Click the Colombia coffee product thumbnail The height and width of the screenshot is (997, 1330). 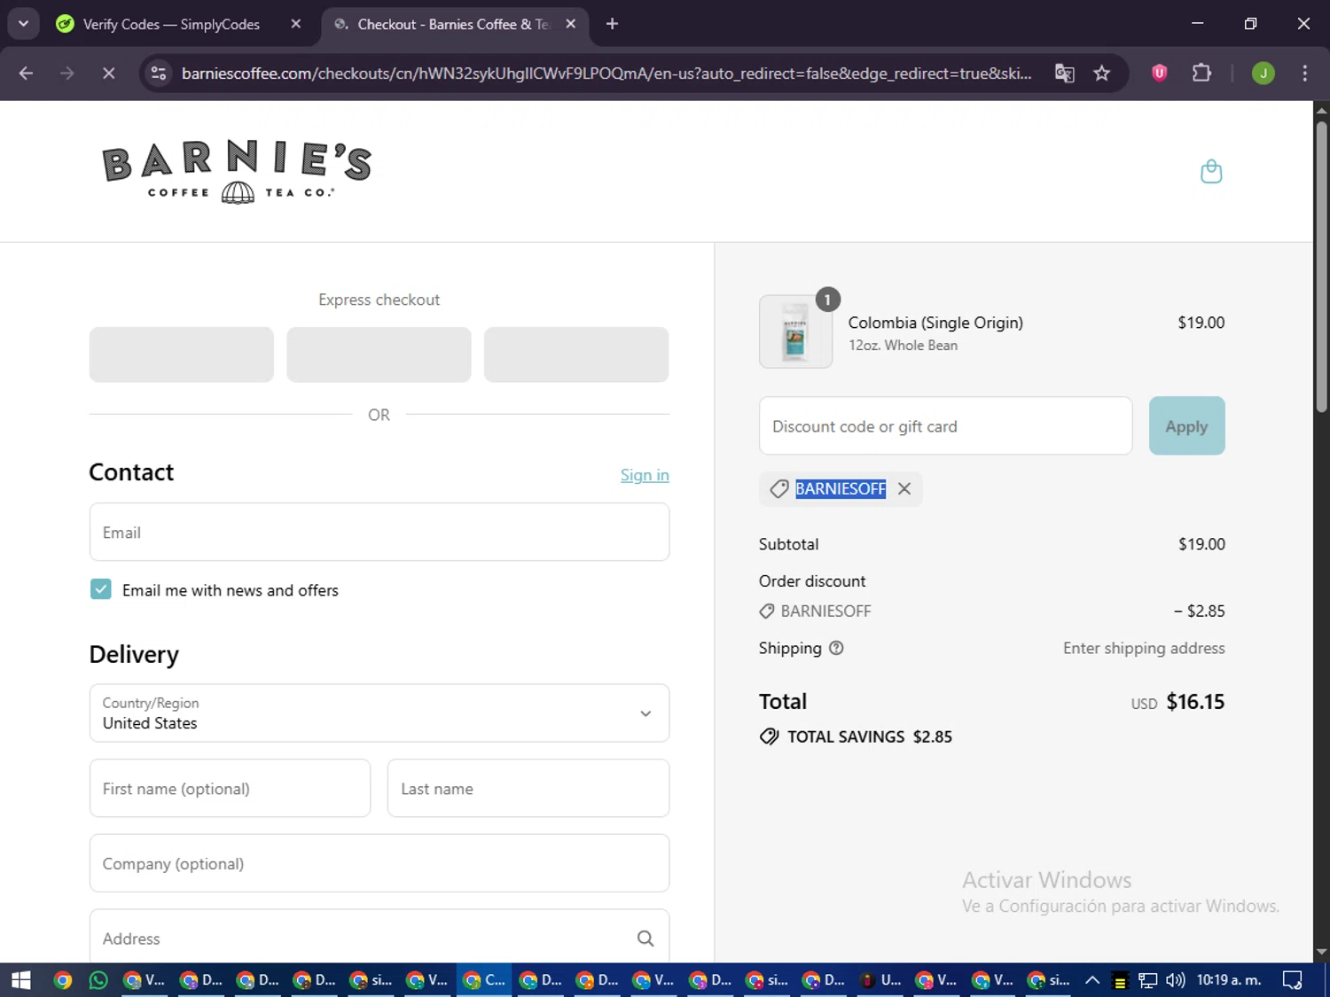pos(795,332)
